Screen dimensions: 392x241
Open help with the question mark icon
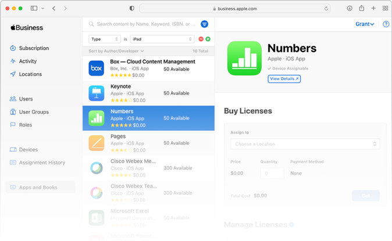tap(386, 24)
